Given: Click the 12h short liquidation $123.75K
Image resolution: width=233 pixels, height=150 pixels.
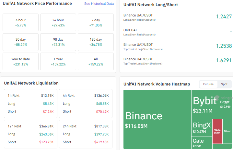Looking at the screenshot, I should (x=46, y=142).
